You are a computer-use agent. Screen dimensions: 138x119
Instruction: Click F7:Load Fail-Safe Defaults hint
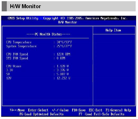(102, 114)
